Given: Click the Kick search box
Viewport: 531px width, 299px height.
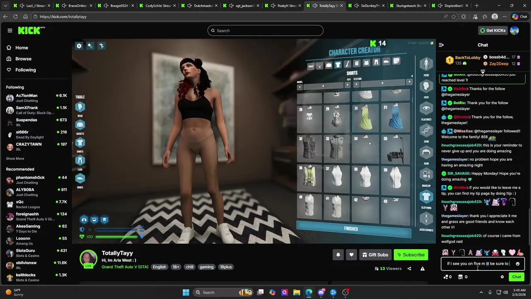Looking at the screenshot, I should [265, 30].
